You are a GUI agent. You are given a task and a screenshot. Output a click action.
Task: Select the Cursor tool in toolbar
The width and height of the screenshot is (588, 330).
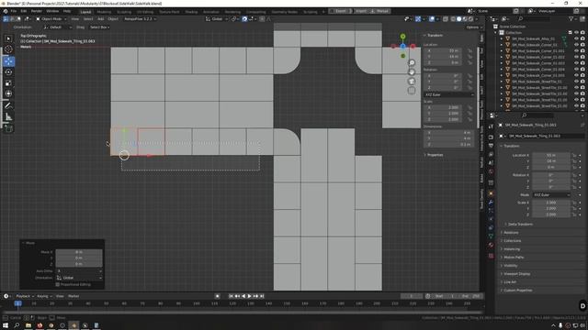(x=8, y=49)
